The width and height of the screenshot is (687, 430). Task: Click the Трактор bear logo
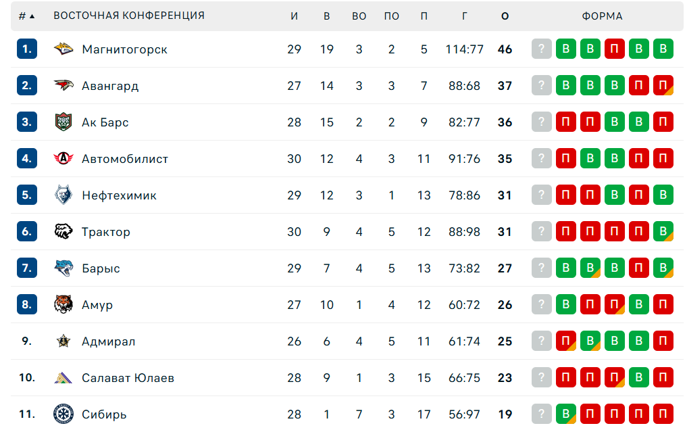point(63,232)
